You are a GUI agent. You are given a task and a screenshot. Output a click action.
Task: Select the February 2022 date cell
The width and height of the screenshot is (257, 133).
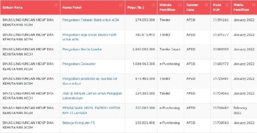click(x=240, y=111)
